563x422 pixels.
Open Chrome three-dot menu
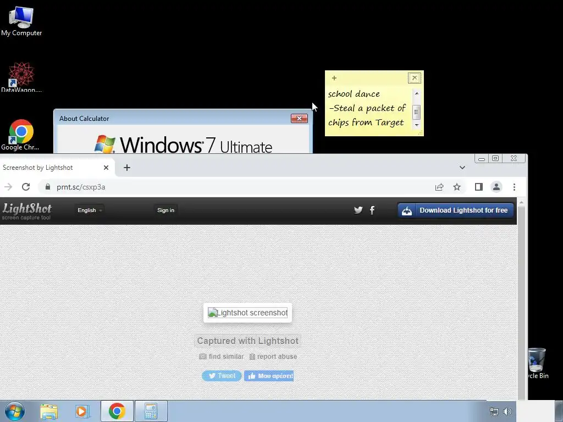tap(514, 187)
